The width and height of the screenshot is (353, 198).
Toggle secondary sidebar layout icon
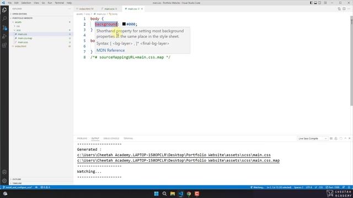tap(320, 3)
